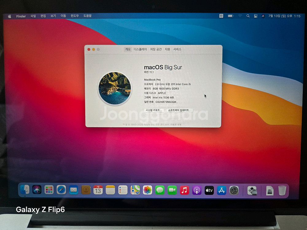This screenshot has height=230, width=307.
Task: Open the App Store icon
Action: click(221, 190)
